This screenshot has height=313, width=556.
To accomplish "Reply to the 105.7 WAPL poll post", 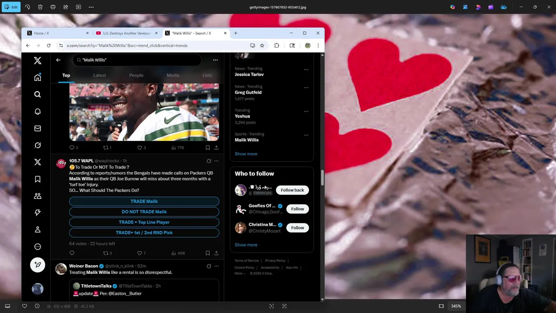I will (x=72, y=253).
